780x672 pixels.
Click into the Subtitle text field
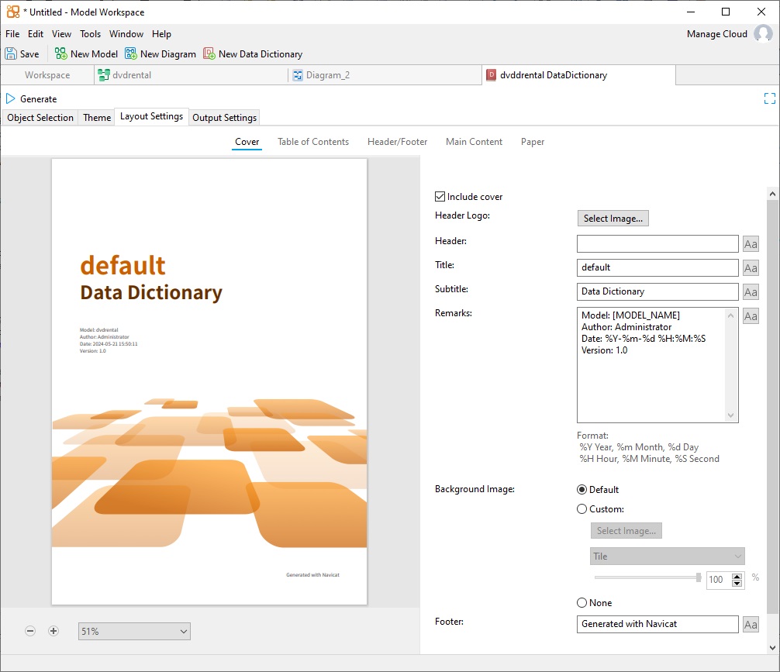(x=657, y=291)
